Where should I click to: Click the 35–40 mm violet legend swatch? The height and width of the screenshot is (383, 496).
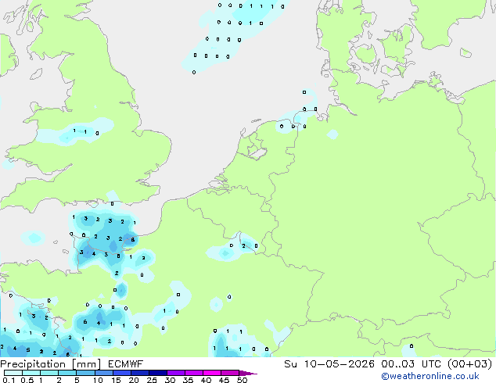point(194,373)
